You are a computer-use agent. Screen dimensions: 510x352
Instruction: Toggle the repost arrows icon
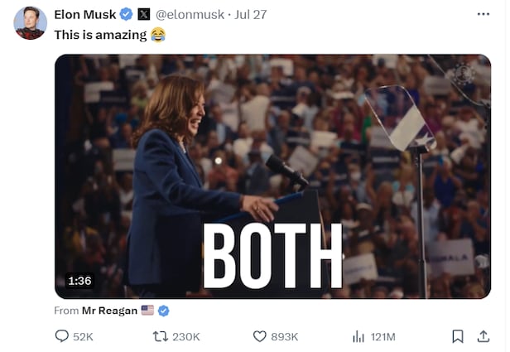(161, 336)
